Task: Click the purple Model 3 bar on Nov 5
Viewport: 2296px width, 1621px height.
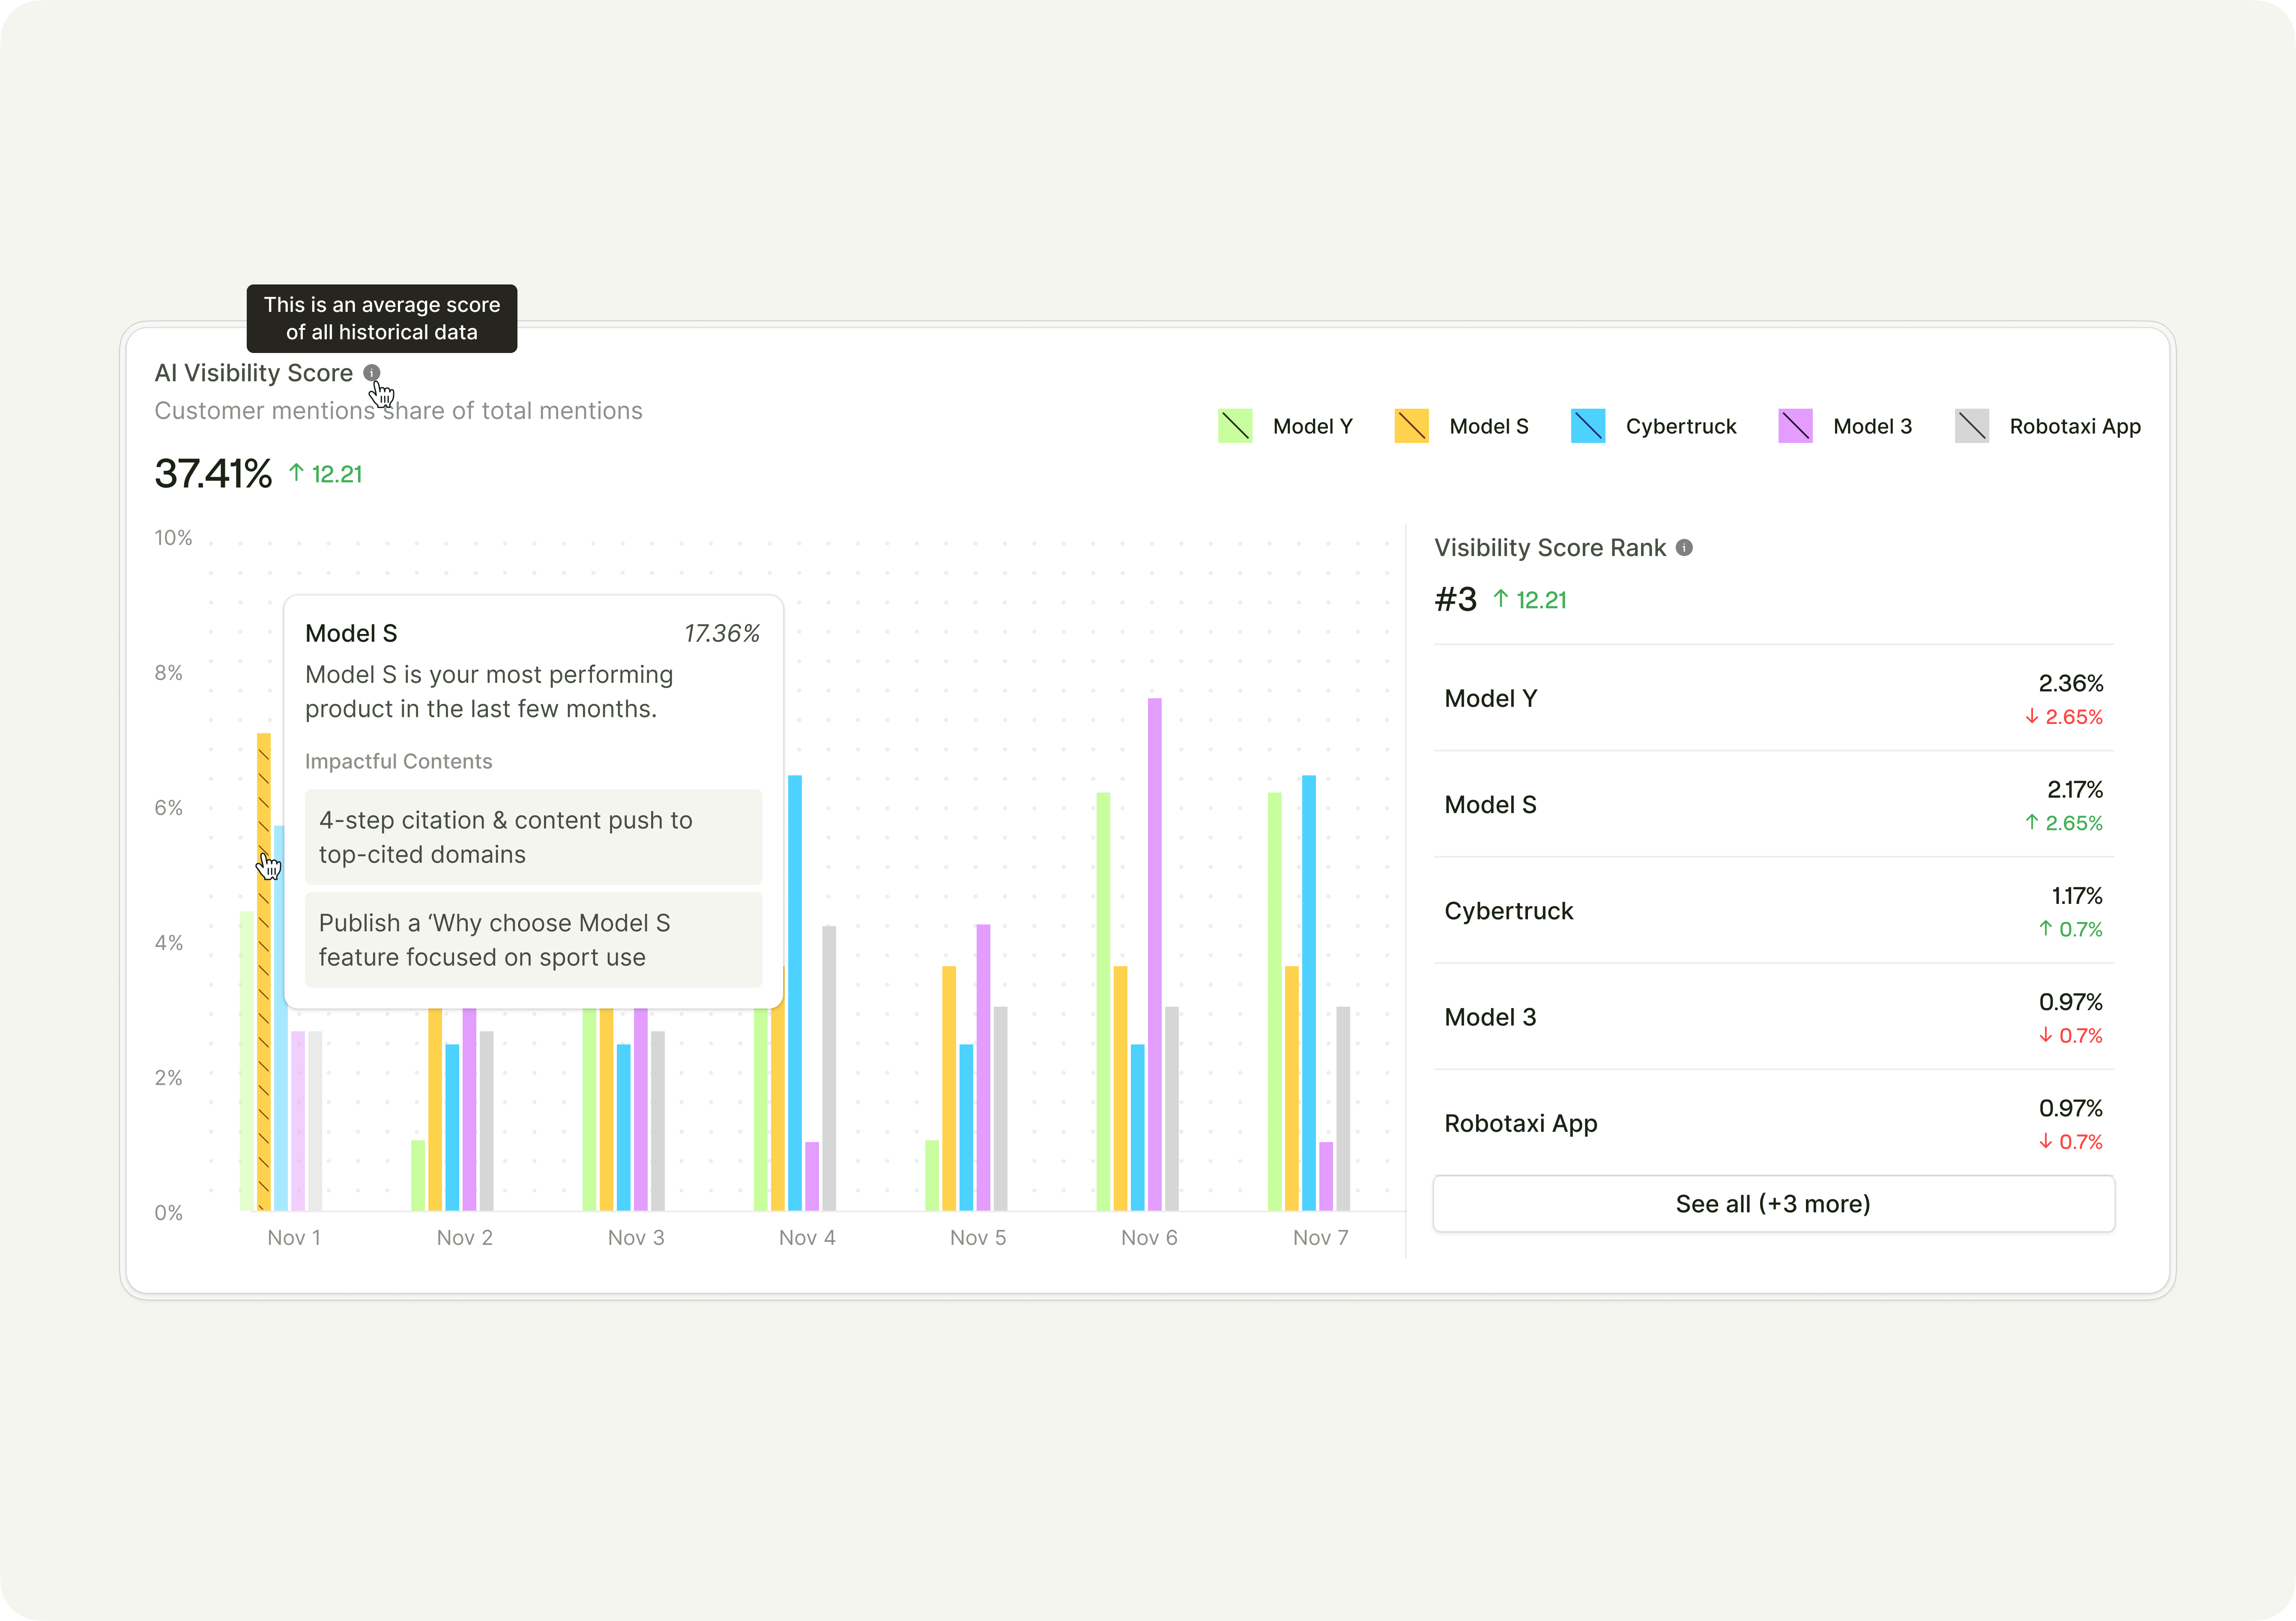Action: pos(983,1068)
